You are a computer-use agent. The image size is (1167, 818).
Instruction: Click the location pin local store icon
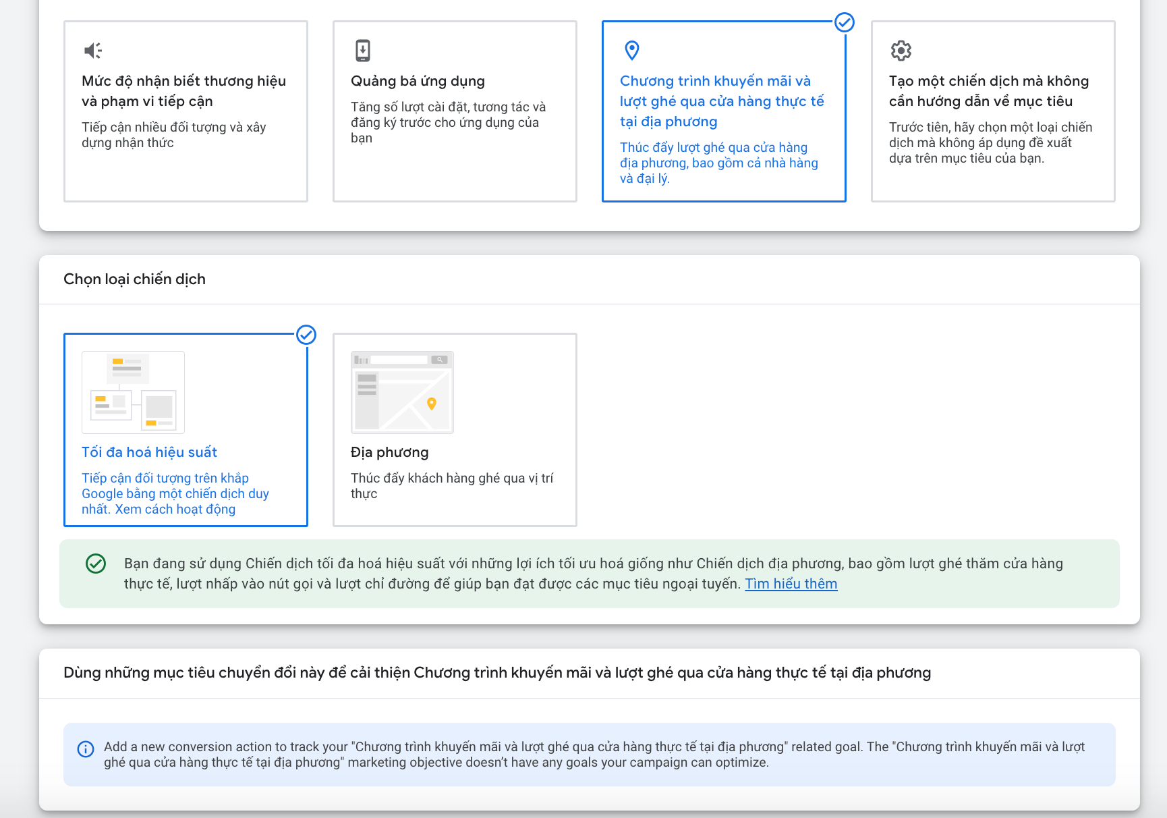(x=632, y=51)
